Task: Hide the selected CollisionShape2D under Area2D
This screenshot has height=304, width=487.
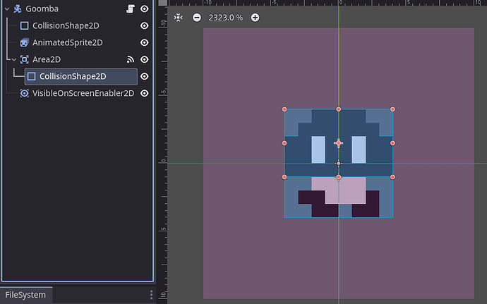Action: [145, 76]
